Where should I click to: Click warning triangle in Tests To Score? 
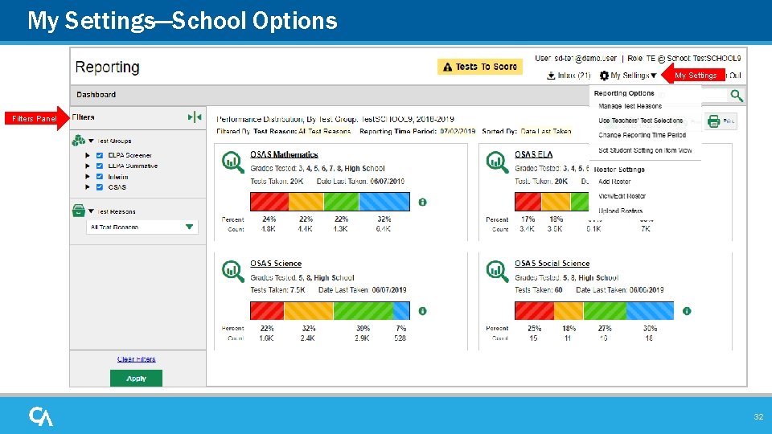pyautogui.click(x=448, y=67)
